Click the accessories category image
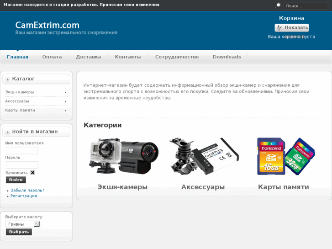Screen dimensions: 332x249 tap(204, 156)
